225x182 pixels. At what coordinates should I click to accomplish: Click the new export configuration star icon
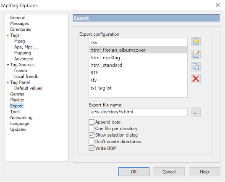pyautogui.click(x=196, y=42)
